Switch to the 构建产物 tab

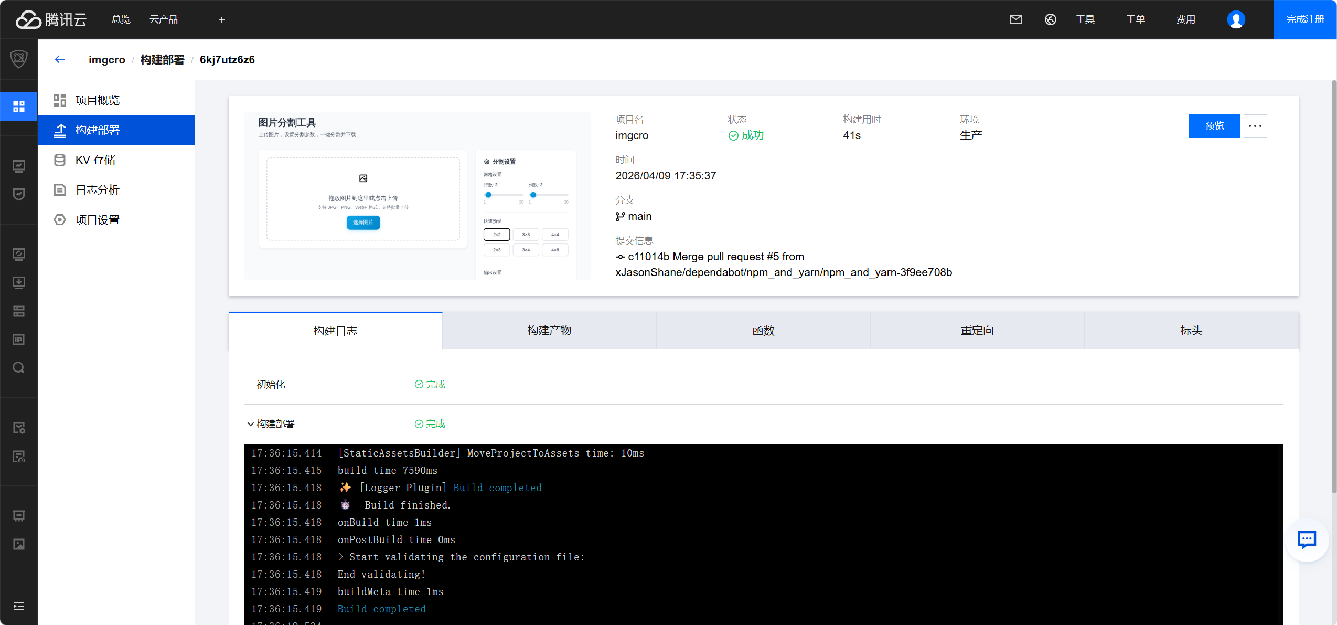[549, 331]
